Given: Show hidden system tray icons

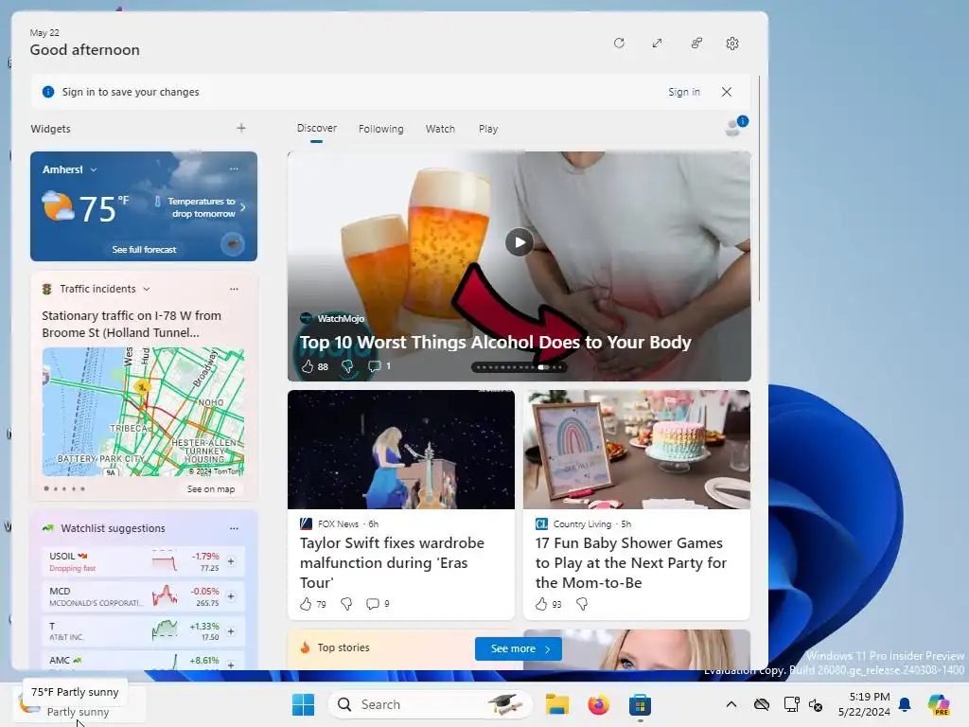Looking at the screenshot, I should [x=731, y=704].
